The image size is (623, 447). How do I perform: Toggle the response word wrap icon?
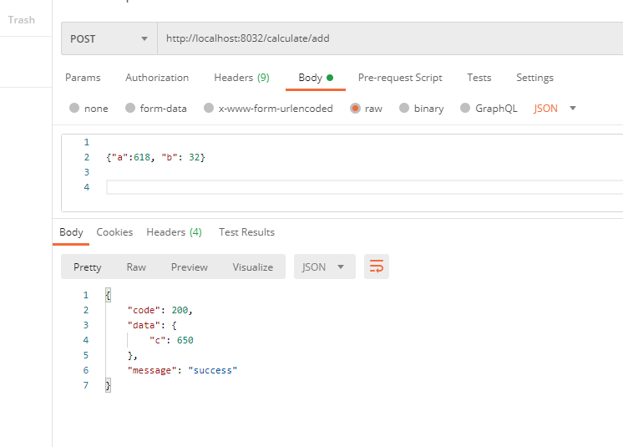tap(377, 267)
